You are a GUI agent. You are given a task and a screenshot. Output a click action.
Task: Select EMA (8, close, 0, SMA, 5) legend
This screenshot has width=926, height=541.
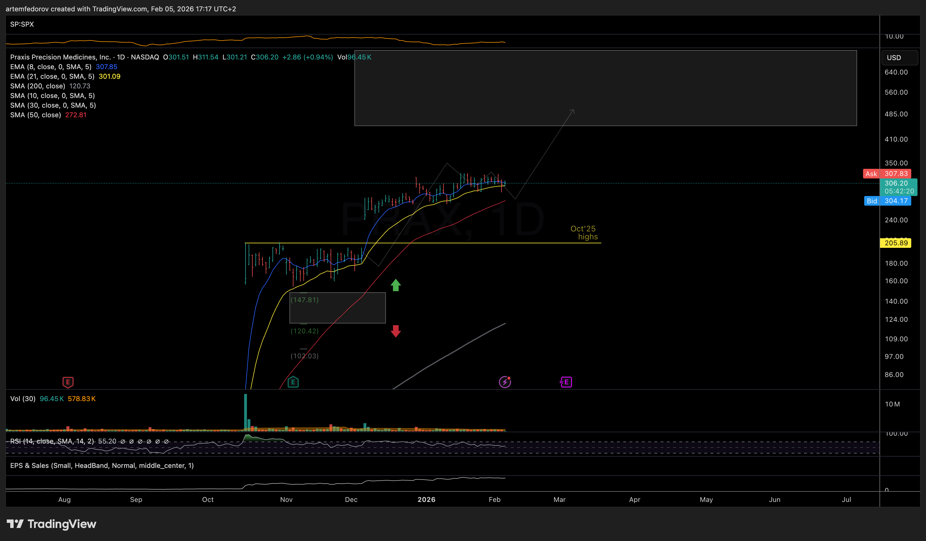coord(51,67)
